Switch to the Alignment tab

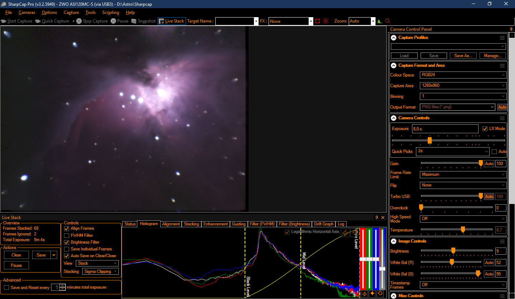[x=171, y=224]
